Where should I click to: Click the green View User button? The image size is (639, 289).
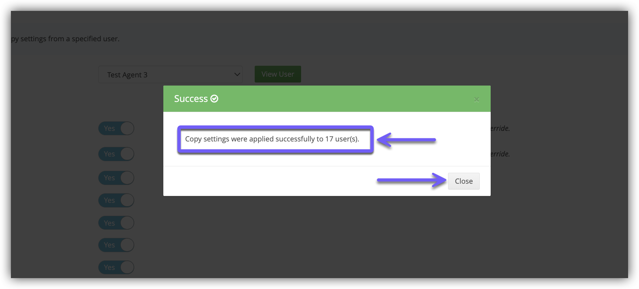click(278, 74)
